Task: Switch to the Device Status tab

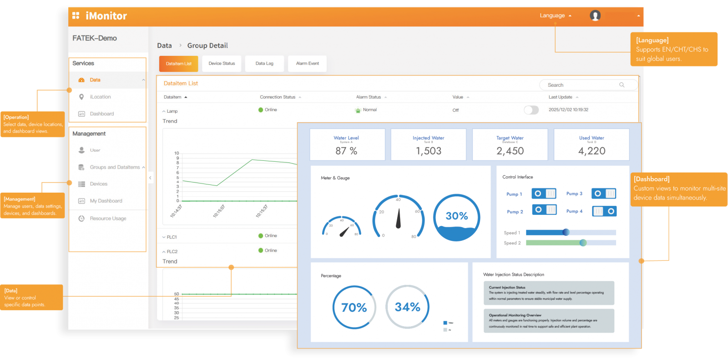Action: tap(222, 64)
